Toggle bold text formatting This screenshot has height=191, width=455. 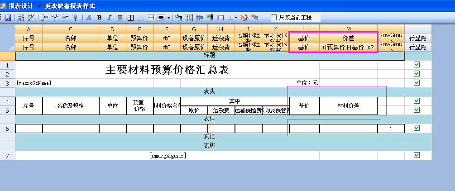99,18
